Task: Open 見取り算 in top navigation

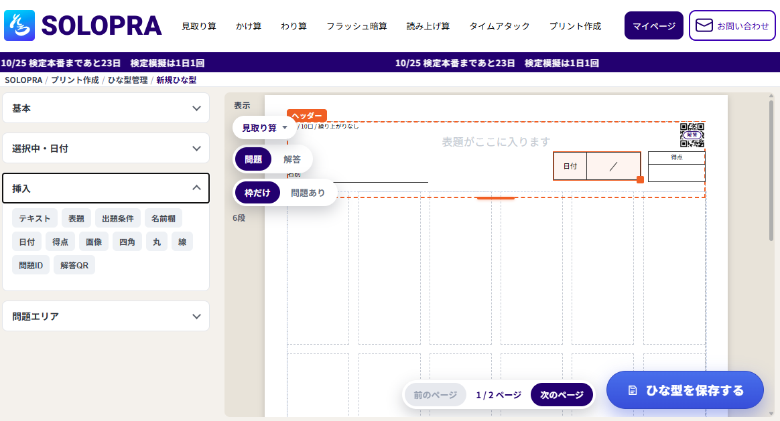Action: (x=198, y=26)
